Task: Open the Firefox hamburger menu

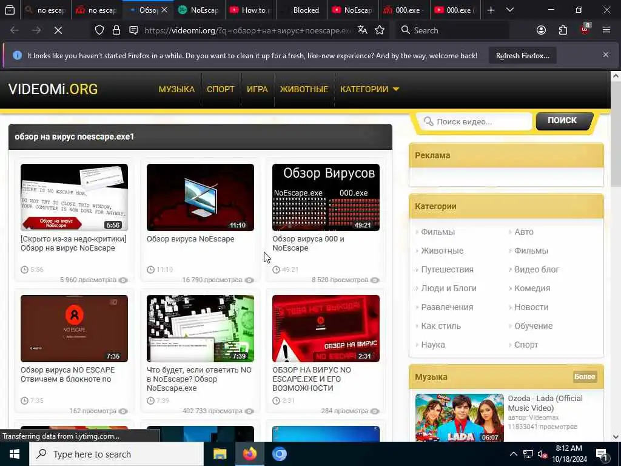Action: click(x=606, y=30)
